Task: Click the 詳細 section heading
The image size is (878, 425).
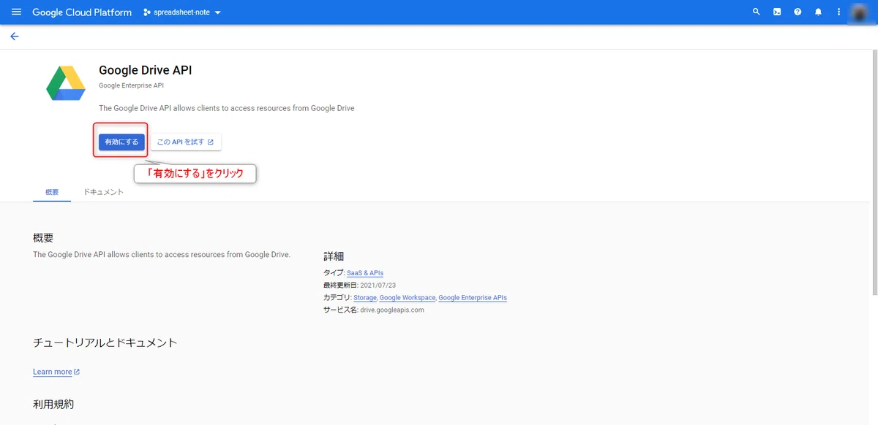Action: [334, 256]
